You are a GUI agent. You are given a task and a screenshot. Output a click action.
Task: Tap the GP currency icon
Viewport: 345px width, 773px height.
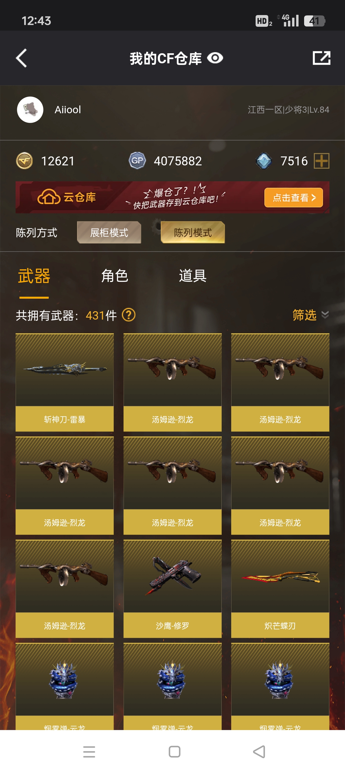(137, 161)
